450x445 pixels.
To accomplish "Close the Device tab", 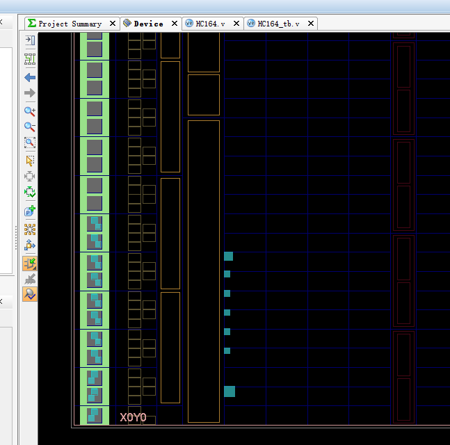I will 175,23.
